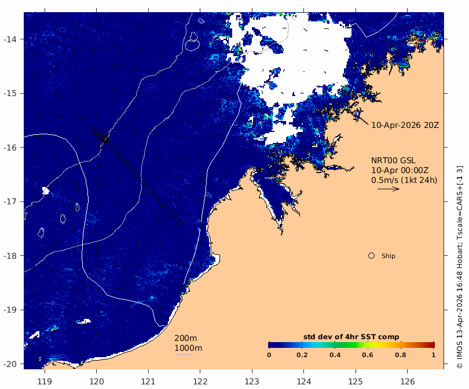The image size is (469, 389).
Task: Click the grey 1000m legend line sample
Action: (x=184, y=355)
